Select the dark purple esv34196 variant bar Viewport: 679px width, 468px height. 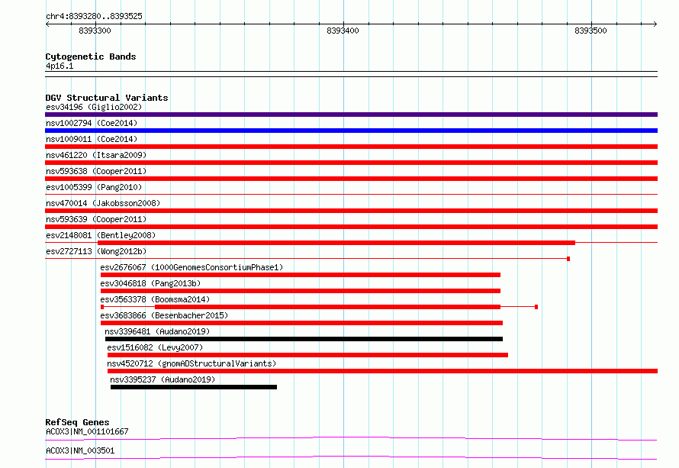[351, 115]
